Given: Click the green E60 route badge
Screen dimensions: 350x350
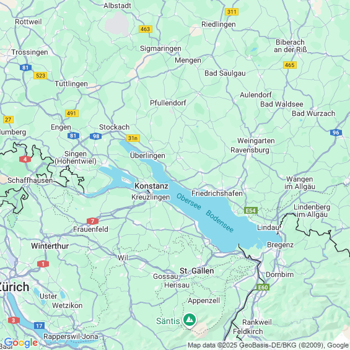Looking at the screenshot, I should (x=263, y=287).
